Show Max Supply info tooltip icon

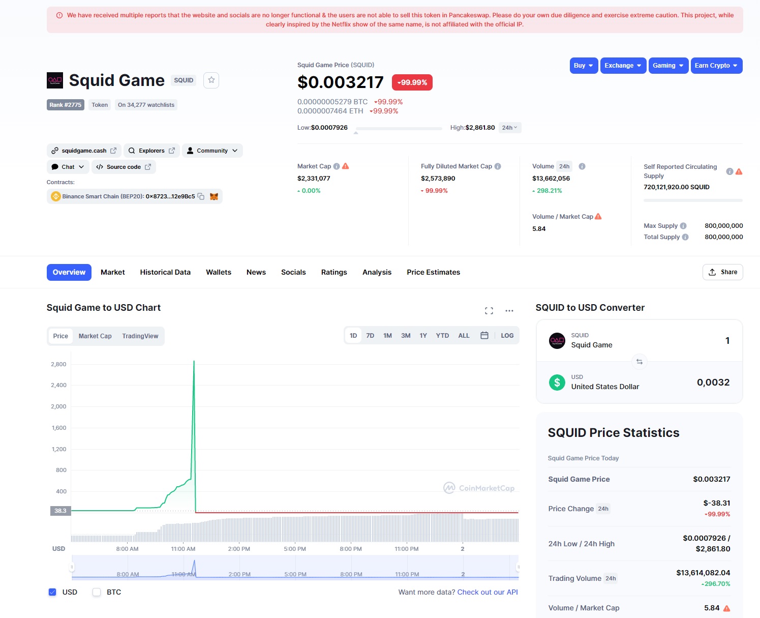(683, 226)
